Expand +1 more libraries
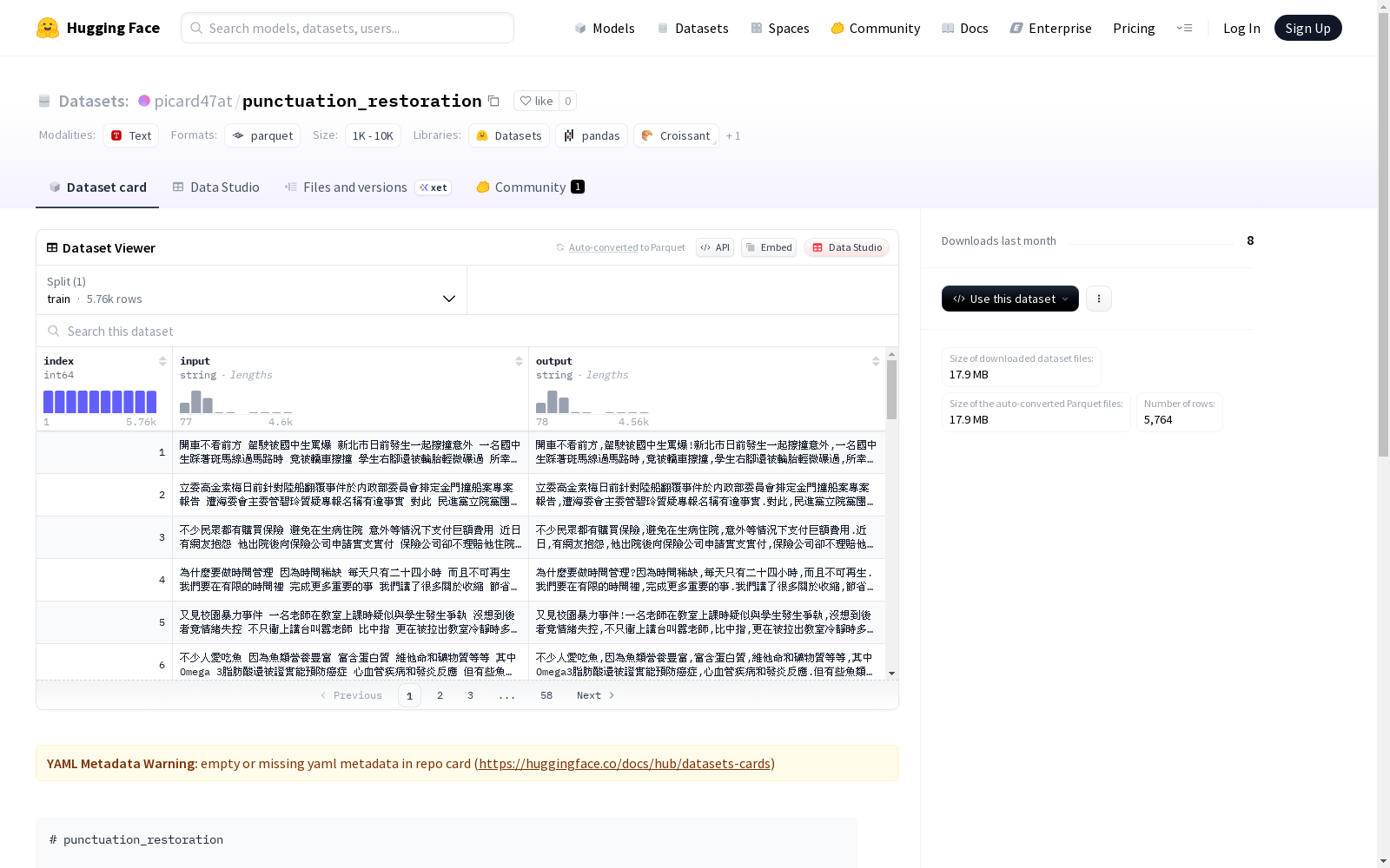The height and width of the screenshot is (868, 1390). click(733, 135)
